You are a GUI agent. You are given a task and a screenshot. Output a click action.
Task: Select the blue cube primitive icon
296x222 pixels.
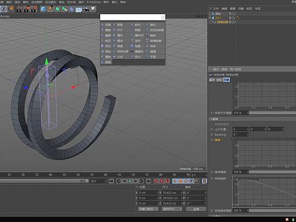click(x=43, y=9)
